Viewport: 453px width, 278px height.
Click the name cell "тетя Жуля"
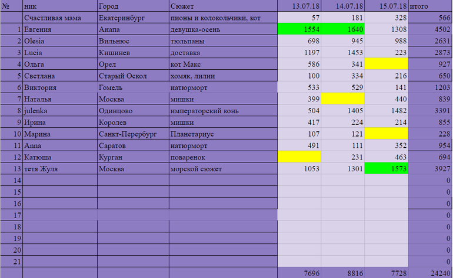[x=59, y=168]
